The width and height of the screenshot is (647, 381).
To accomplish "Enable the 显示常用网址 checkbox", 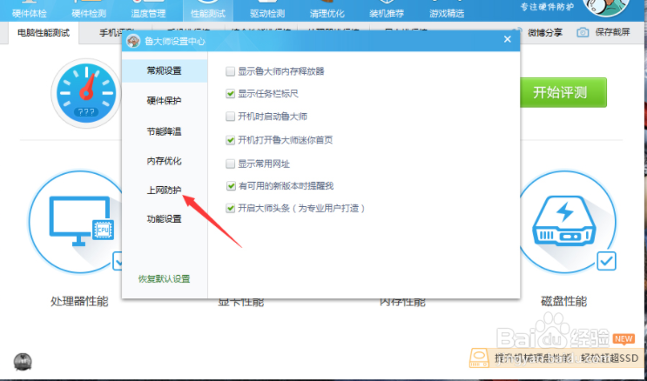I will [230, 164].
